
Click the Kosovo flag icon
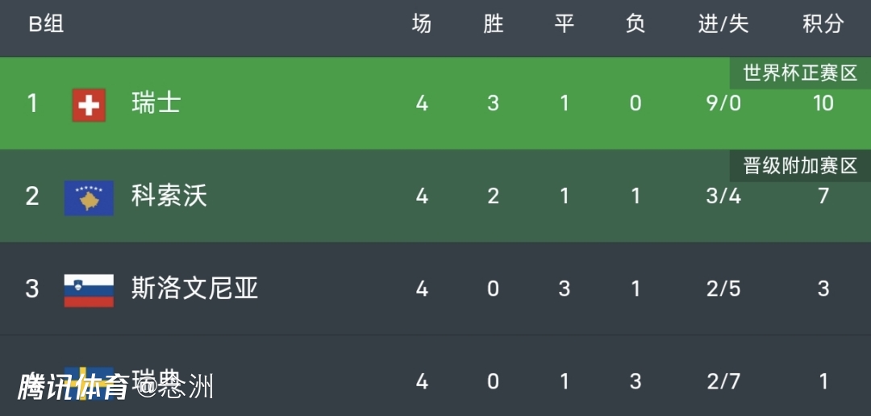click(x=89, y=197)
